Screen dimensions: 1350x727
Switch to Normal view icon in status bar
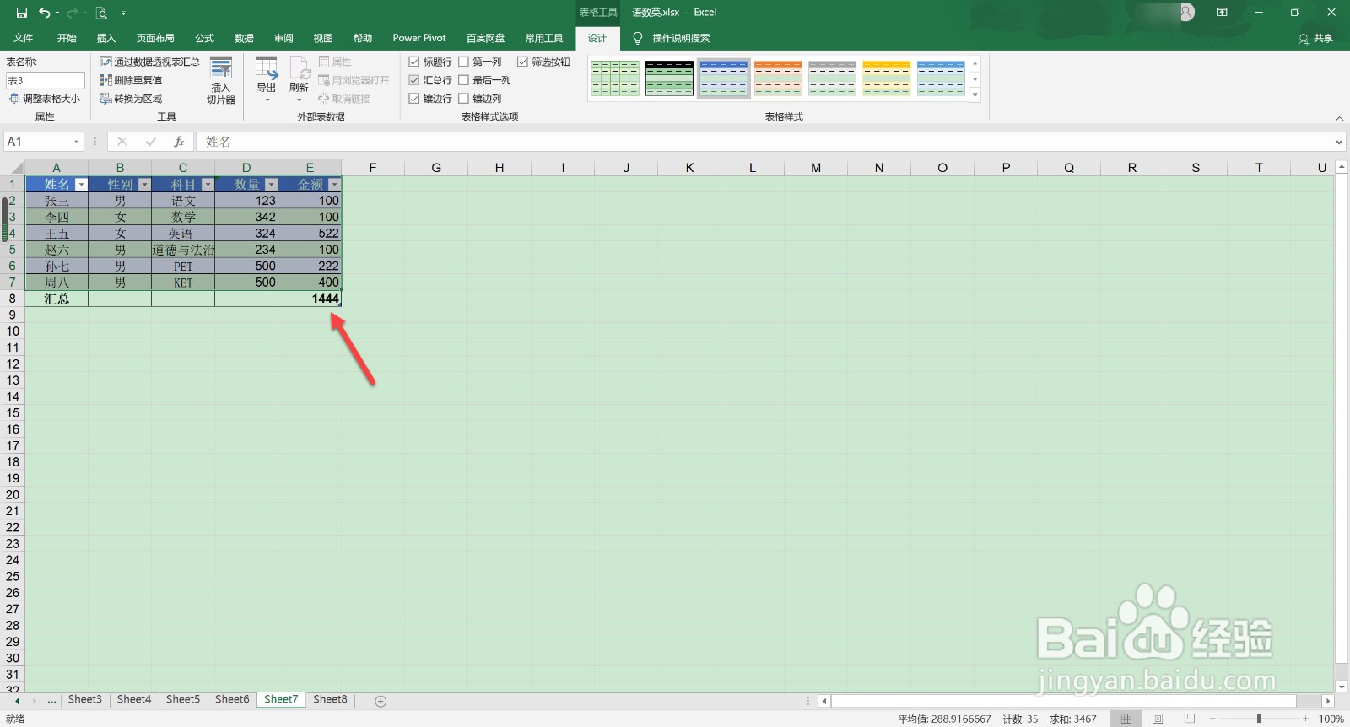coord(1126,719)
